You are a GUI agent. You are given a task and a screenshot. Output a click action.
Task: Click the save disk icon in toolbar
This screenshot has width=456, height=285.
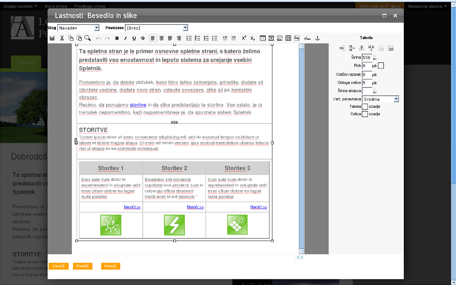pyautogui.click(x=52, y=38)
